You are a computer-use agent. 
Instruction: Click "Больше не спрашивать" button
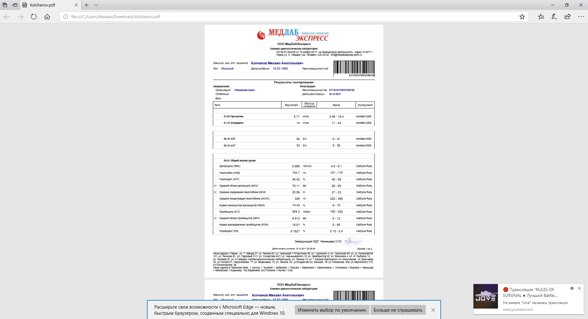click(x=398, y=310)
